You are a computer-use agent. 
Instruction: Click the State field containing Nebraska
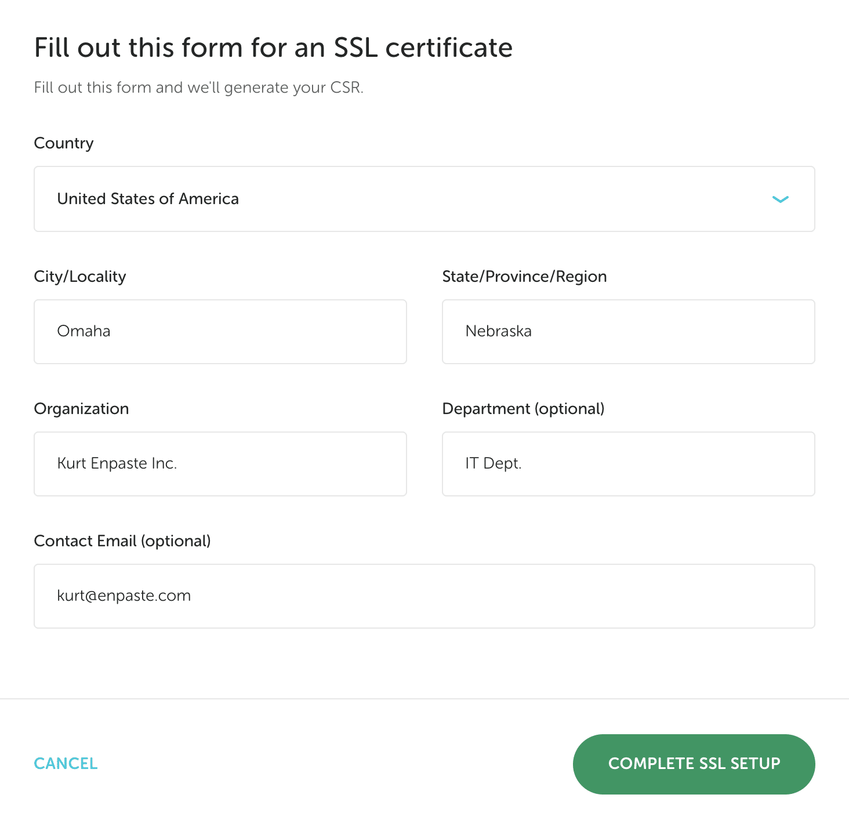(x=628, y=332)
